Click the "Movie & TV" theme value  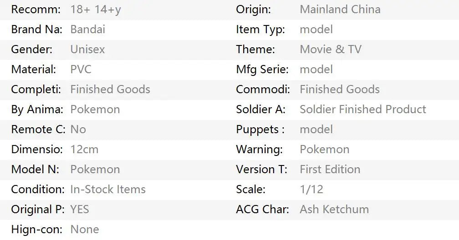pos(330,50)
